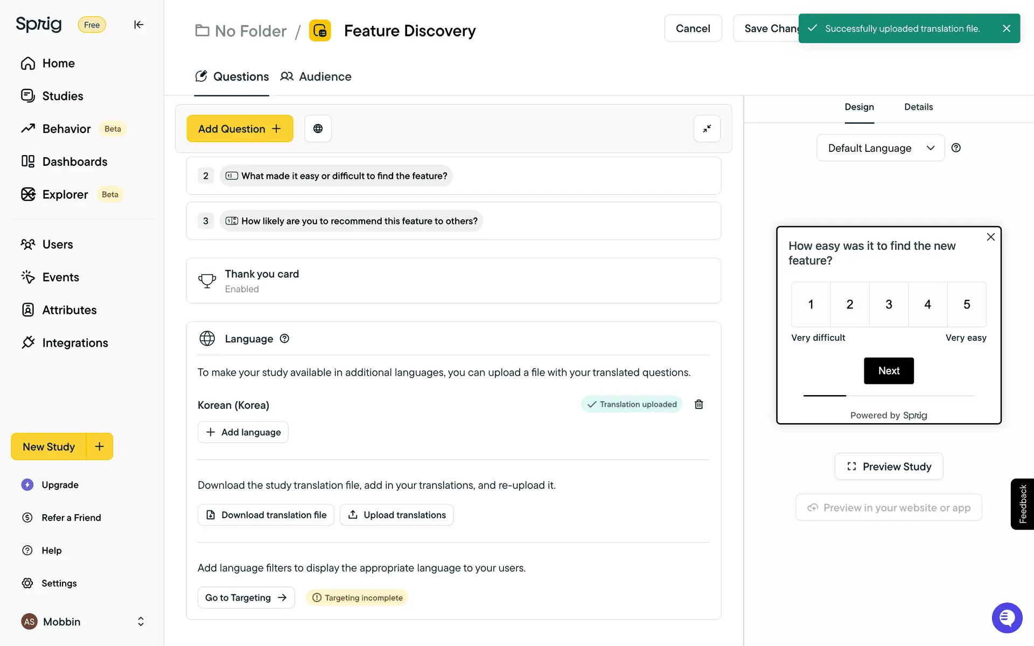
Task: Select rating 1 Very difficult option
Action: coord(811,305)
